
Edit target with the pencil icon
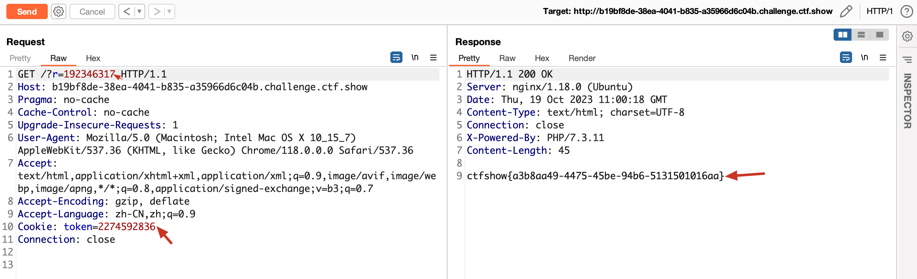tap(846, 11)
